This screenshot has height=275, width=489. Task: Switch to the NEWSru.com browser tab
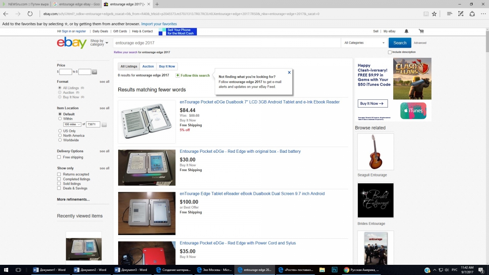(25, 4)
